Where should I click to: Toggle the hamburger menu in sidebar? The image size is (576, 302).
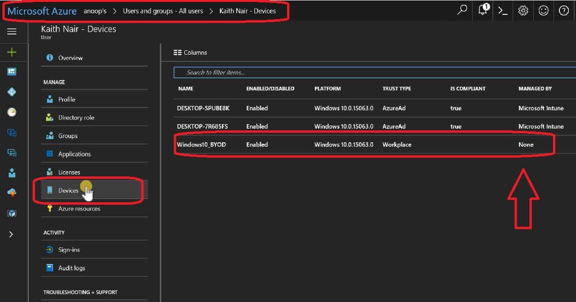[x=12, y=32]
